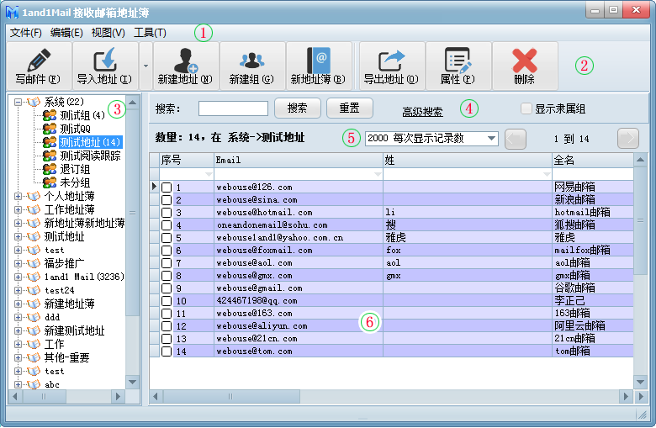This screenshot has height=428, width=656.
Task: Click the 搜索 search button
Action: pyautogui.click(x=298, y=108)
